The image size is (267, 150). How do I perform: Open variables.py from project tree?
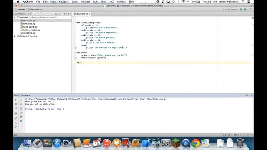point(29,33)
